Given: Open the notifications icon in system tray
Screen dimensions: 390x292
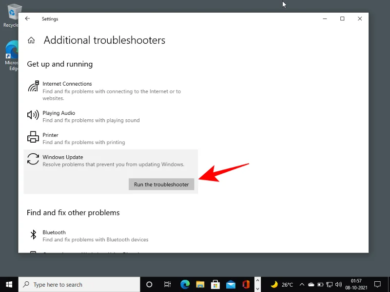Looking at the screenshot, I should [x=377, y=284].
